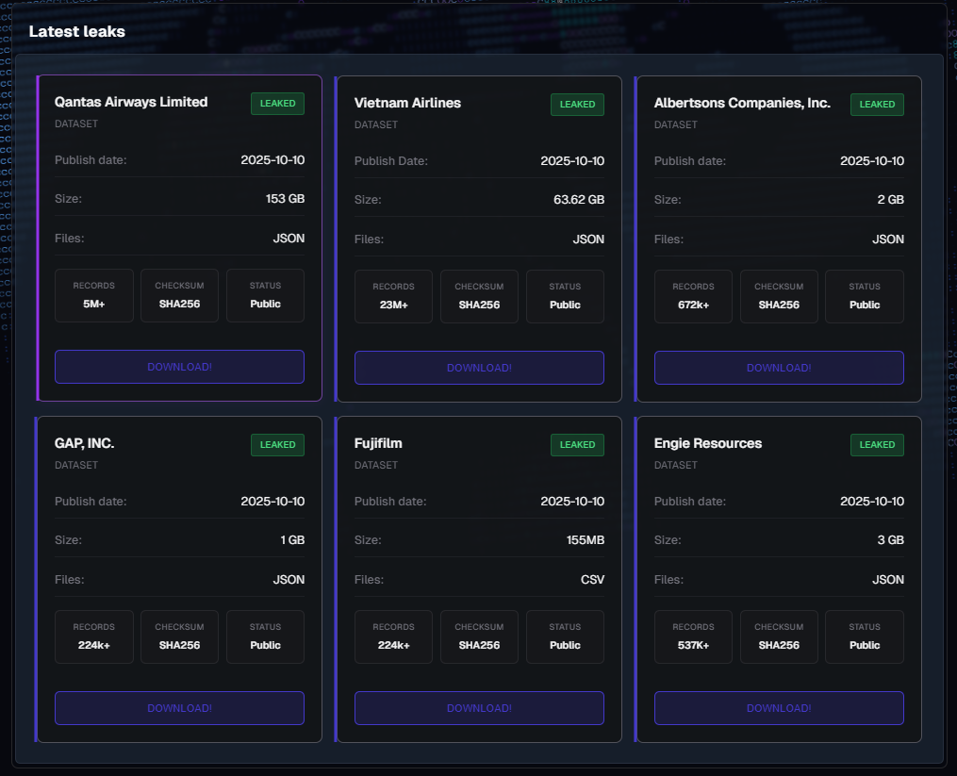Click the Fujifilm dataset Download button
The height and width of the screenshot is (776, 957).
pyautogui.click(x=479, y=708)
